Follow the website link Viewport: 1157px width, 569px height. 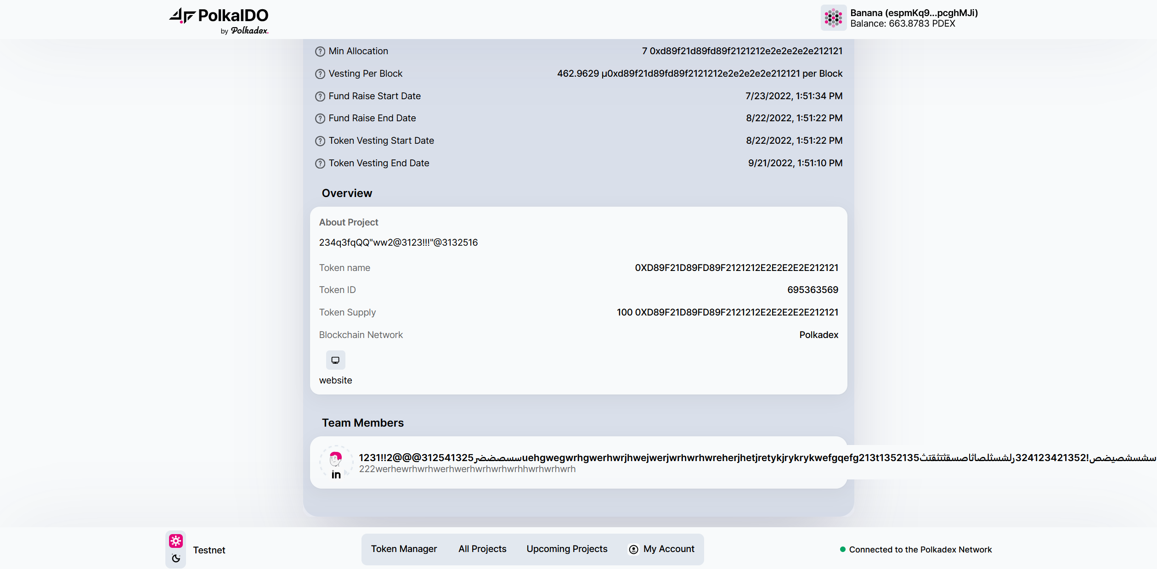[335, 380]
